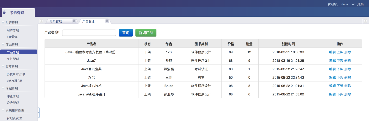Screen dimensions: 369x121
Task: Open 类目管理 in the sidebar
Action: [13, 59]
